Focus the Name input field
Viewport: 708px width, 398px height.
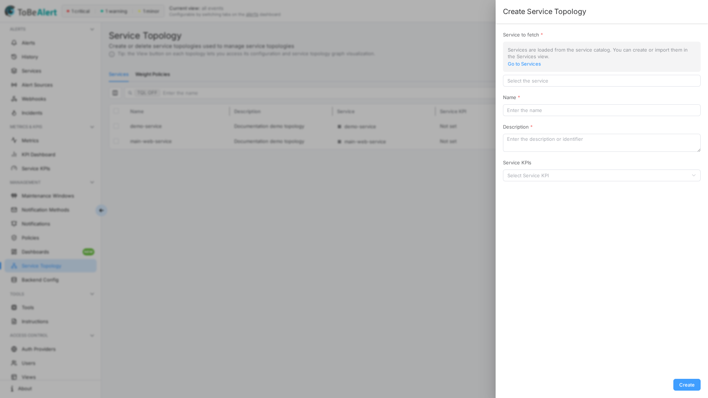pyautogui.click(x=601, y=110)
